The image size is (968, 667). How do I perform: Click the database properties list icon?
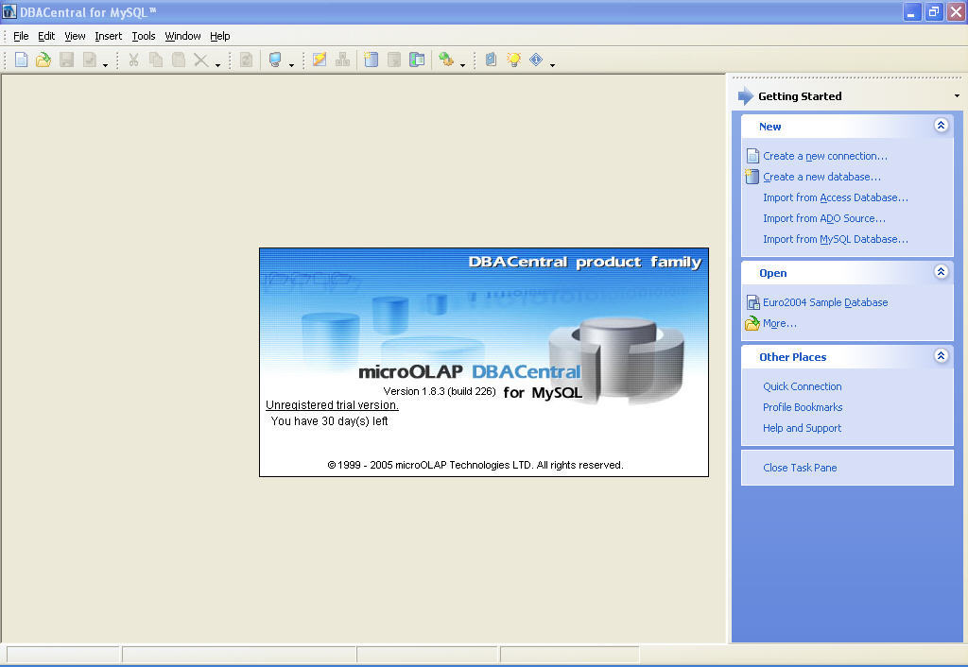click(x=417, y=60)
